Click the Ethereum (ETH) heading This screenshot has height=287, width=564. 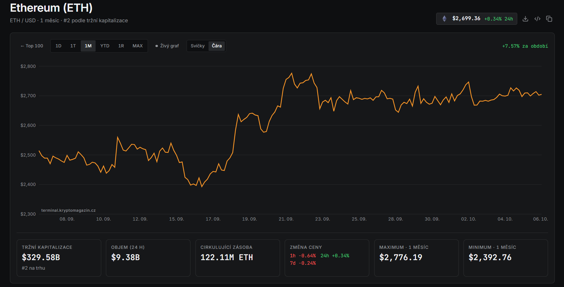point(51,8)
